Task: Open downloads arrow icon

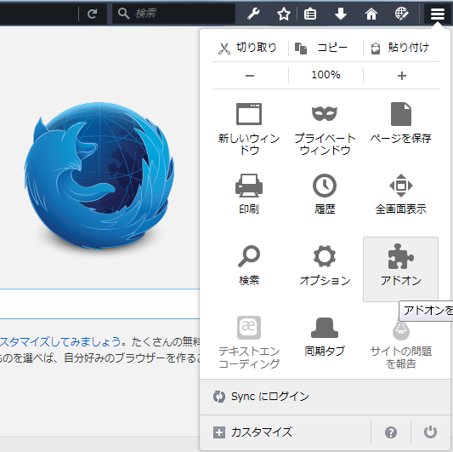Action: [341, 14]
